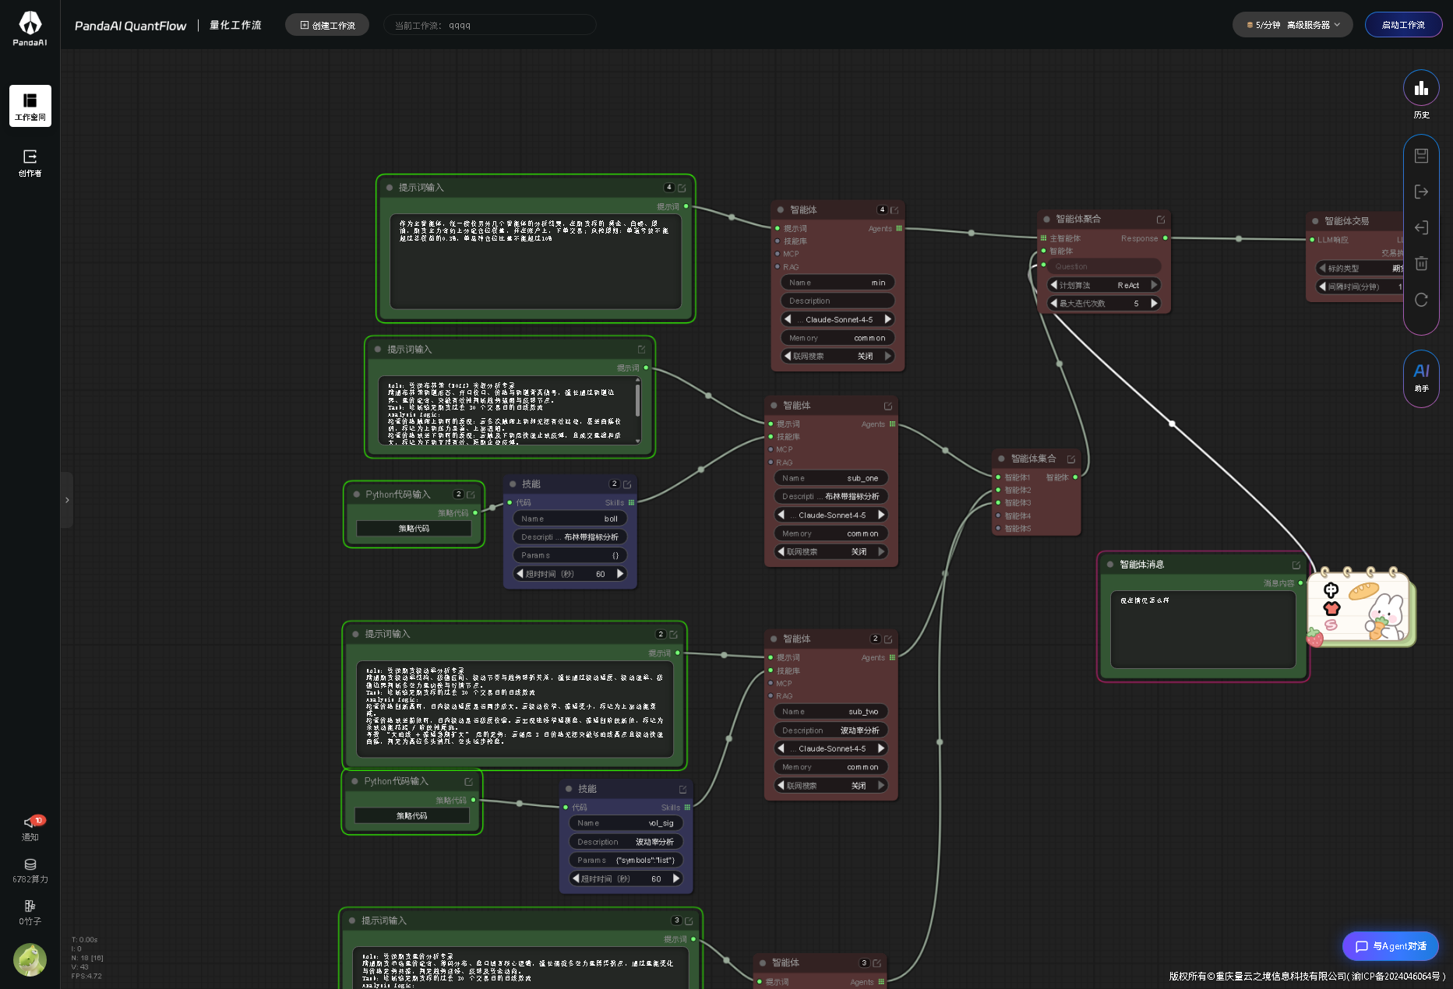Image resolution: width=1453 pixels, height=989 pixels.
Task: Toggle 联网搜索 on the sub_one agent node
Action: 831,551
